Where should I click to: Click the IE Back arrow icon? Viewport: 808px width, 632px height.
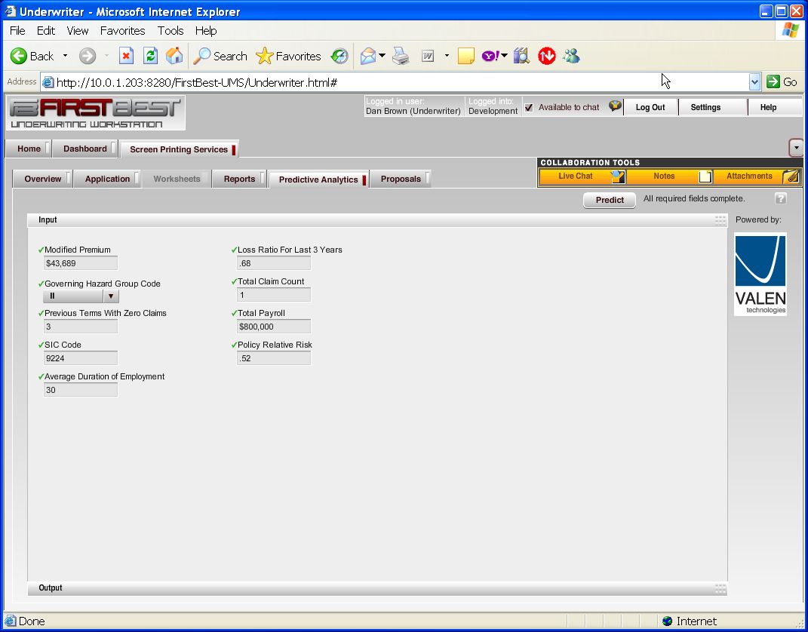[x=19, y=56]
